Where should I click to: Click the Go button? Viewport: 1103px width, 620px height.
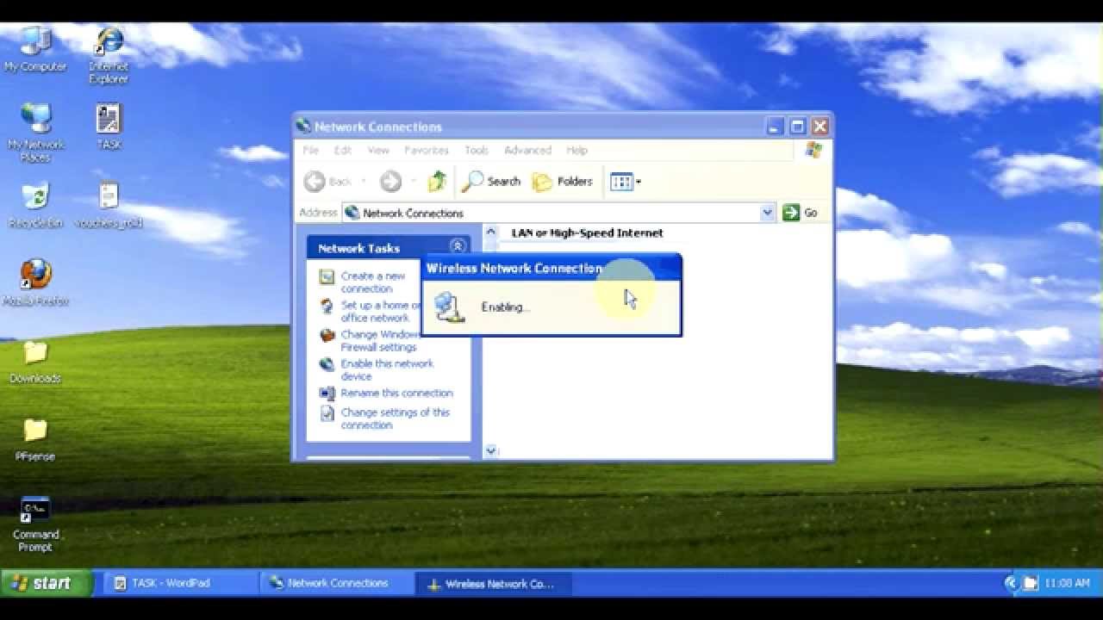(x=800, y=213)
